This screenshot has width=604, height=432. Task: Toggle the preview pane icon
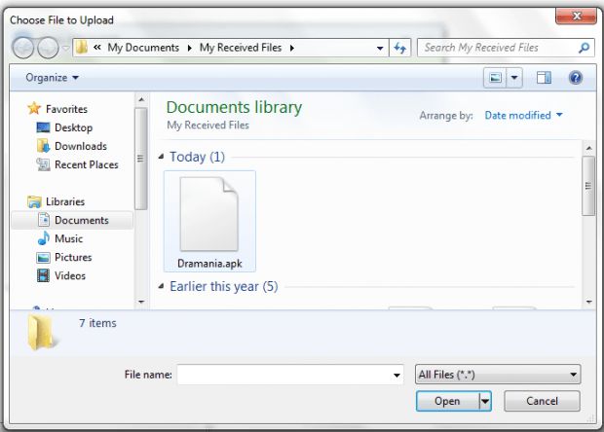tap(544, 77)
